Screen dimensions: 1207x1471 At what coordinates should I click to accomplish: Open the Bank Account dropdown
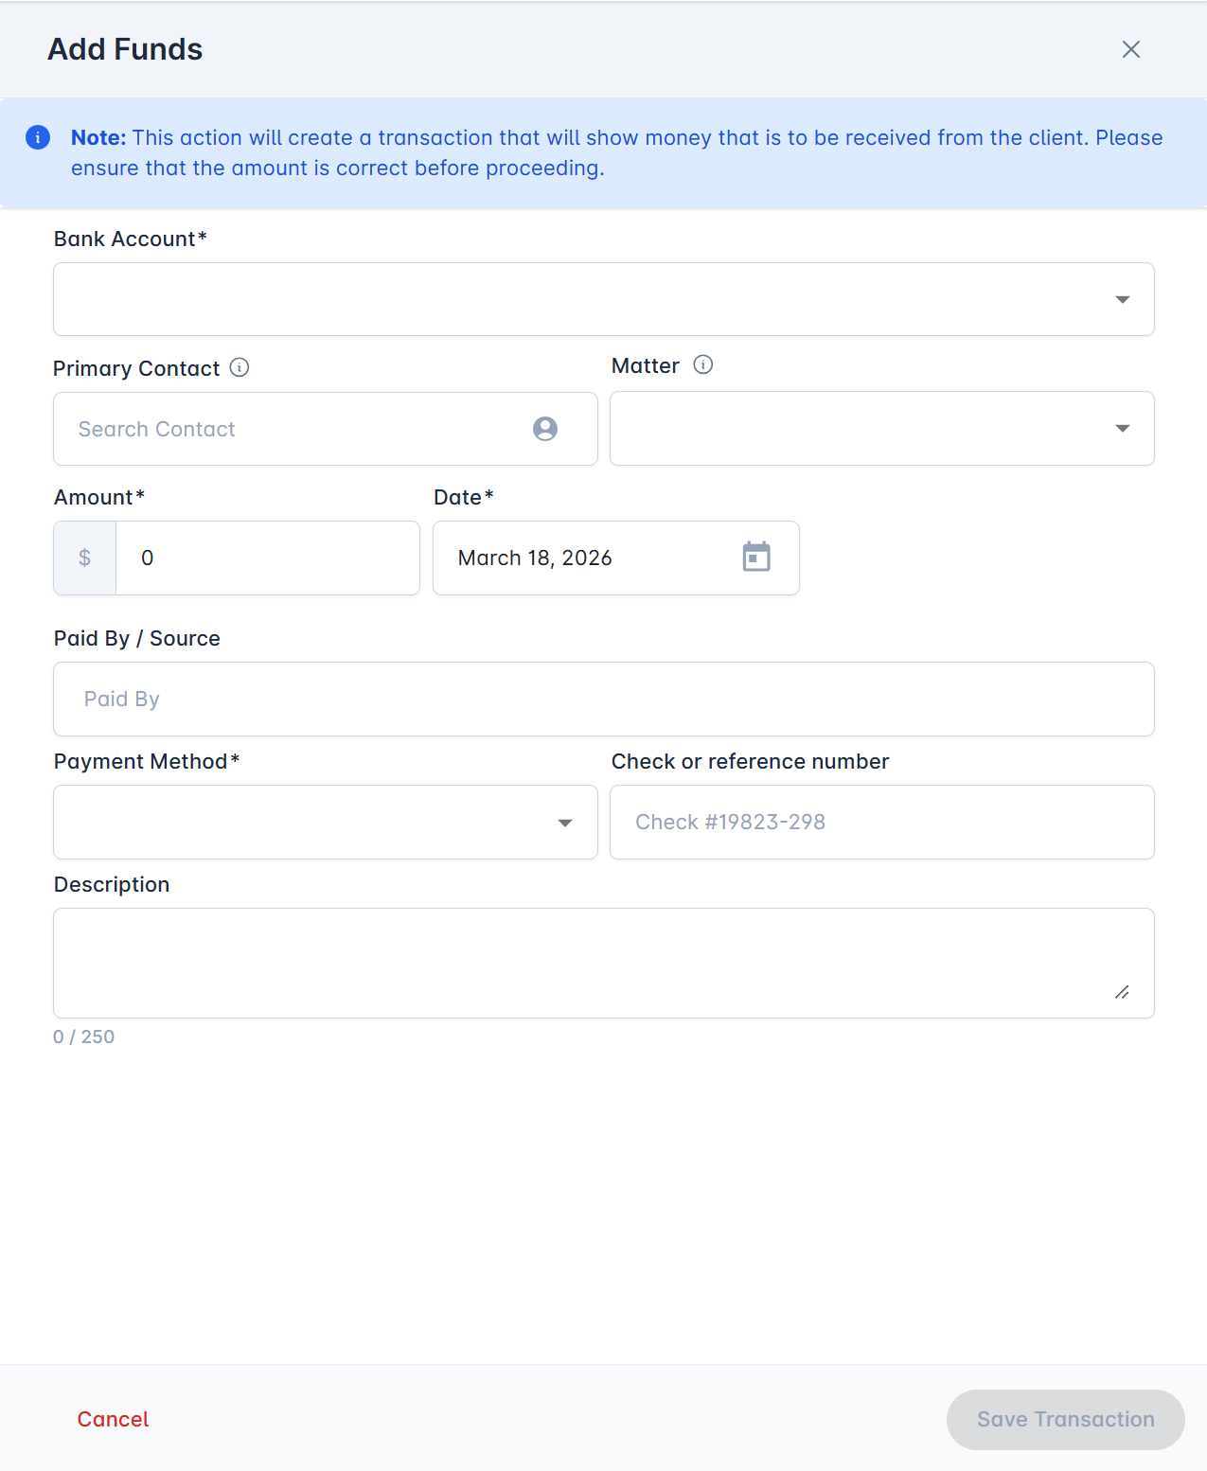pos(604,299)
